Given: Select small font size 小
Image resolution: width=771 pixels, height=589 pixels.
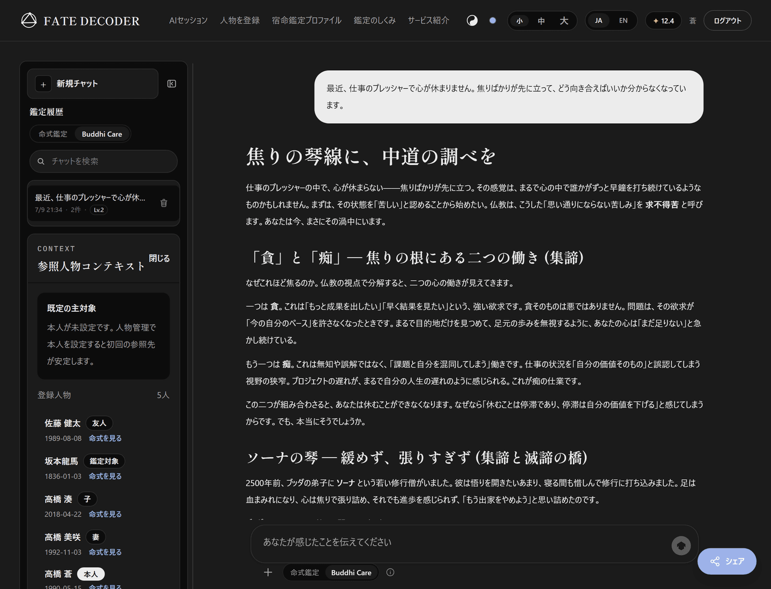Looking at the screenshot, I should pyautogui.click(x=519, y=21).
